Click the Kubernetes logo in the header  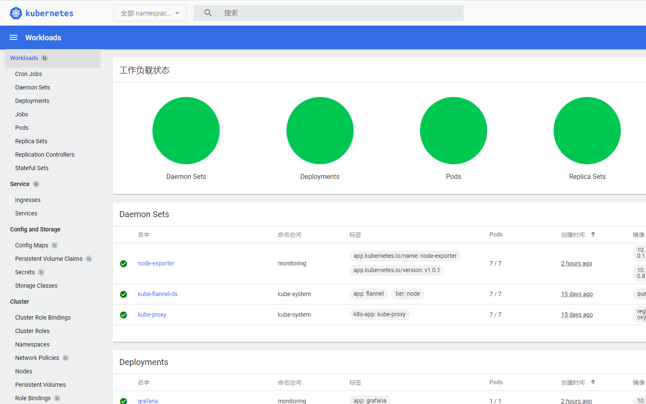coord(41,13)
